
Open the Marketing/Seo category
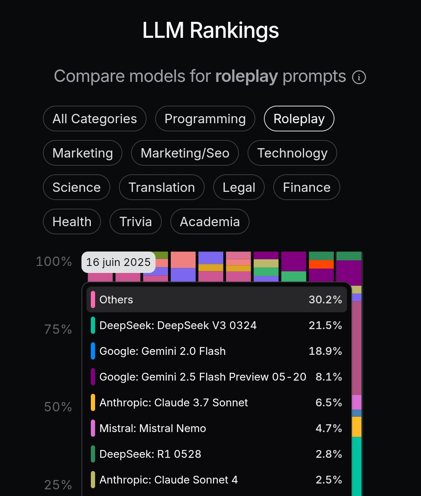pos(185,153)
